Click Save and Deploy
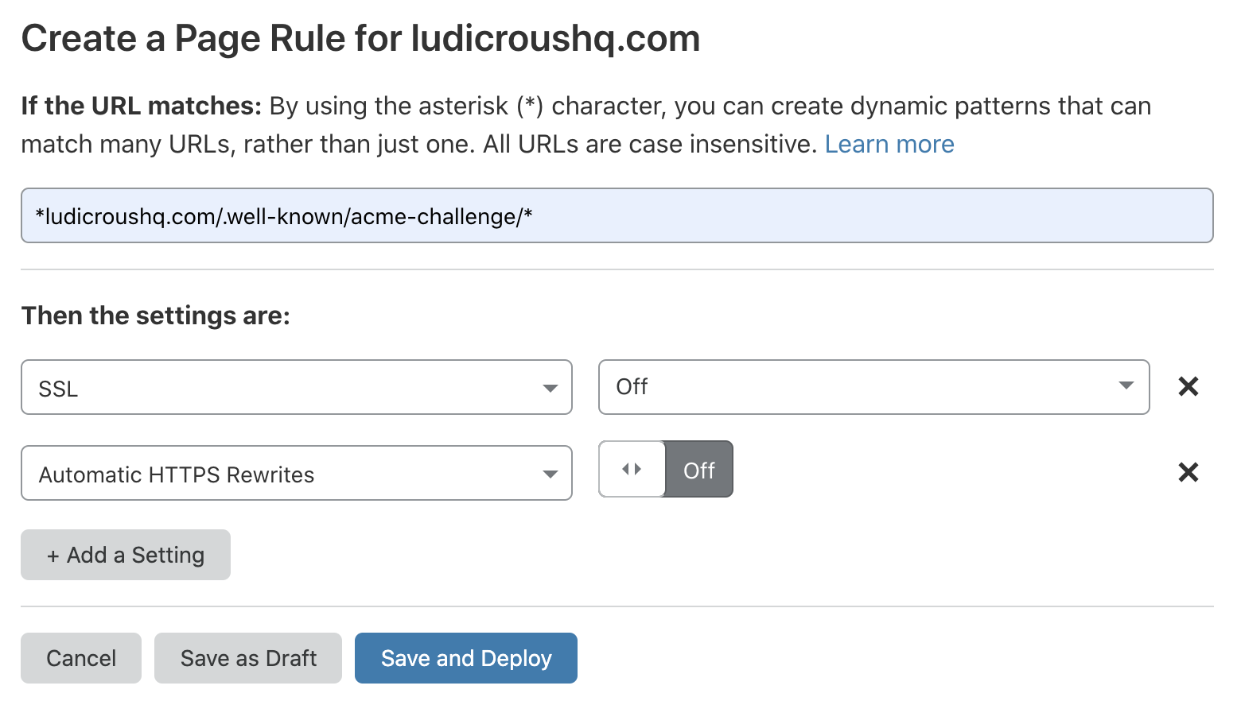The image size is (1241, 701). (x=466, y=658)
